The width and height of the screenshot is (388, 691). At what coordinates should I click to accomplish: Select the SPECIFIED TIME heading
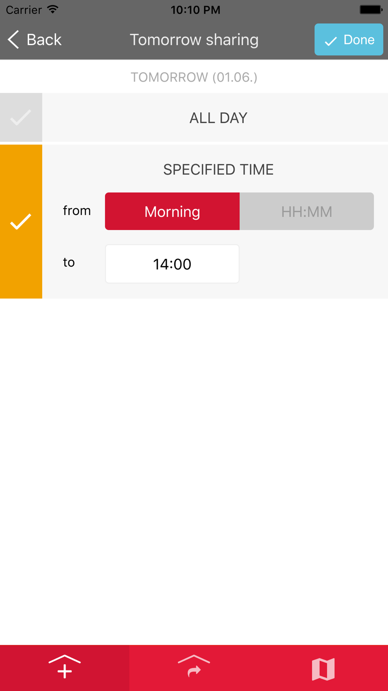point(218,169)
